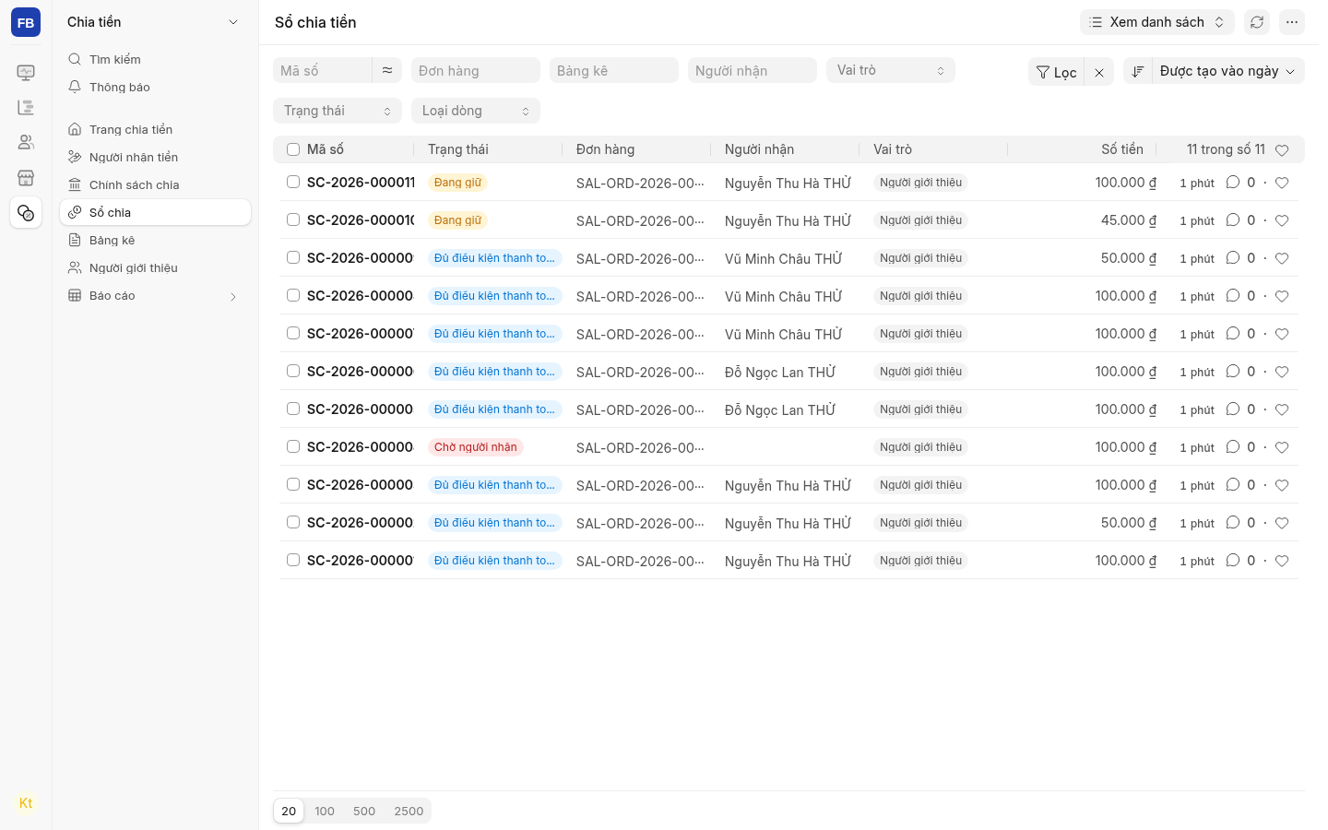This screenshot has height=830, width=1328.
Task: Expand the Báo cáo sidebar section
Action: 155,296
